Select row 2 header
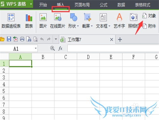Screen dimensions: 159x120 (4, 70)
